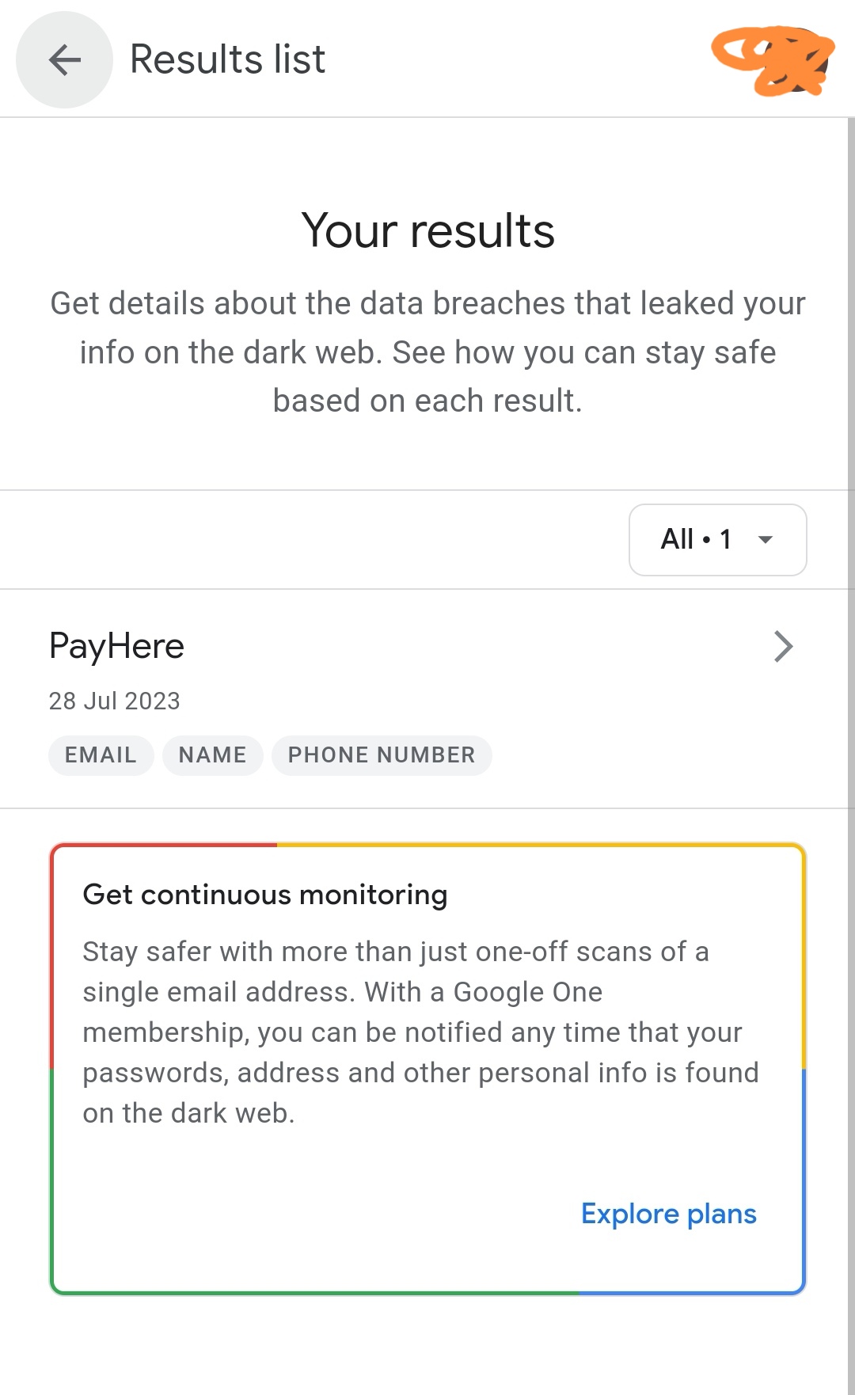855x1395 pixels.
Task: Select the PHONE NUMBER tag chip
Action: (382, 755)
